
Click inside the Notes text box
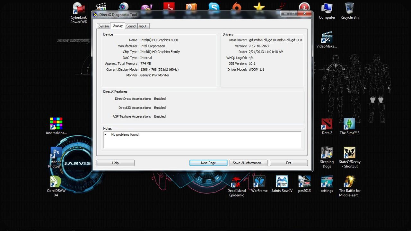(x=202, y=140)
